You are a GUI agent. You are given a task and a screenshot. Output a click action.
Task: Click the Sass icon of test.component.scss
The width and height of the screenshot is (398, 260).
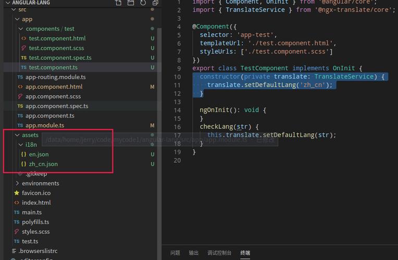(23, 48)
